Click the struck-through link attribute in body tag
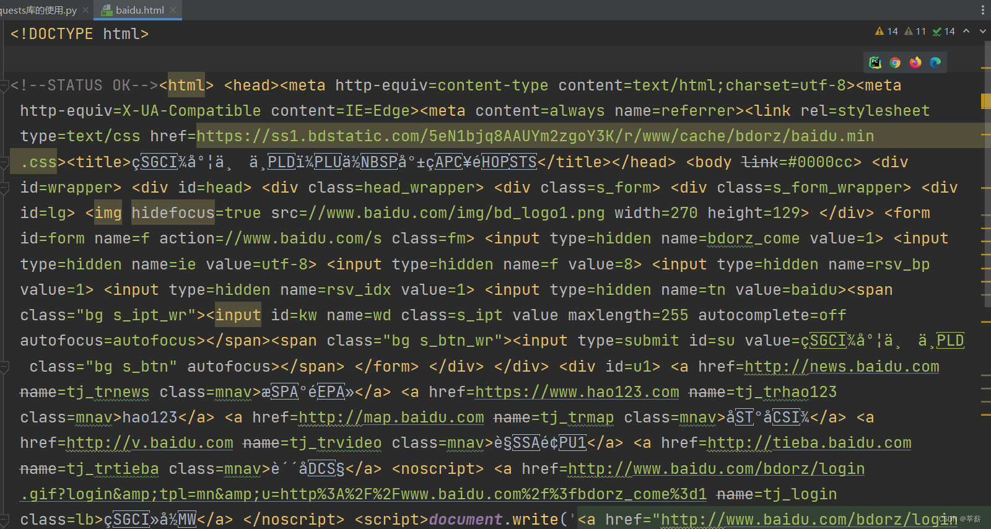Viewport: 991px width, 529px height. (x=759, y=162)
